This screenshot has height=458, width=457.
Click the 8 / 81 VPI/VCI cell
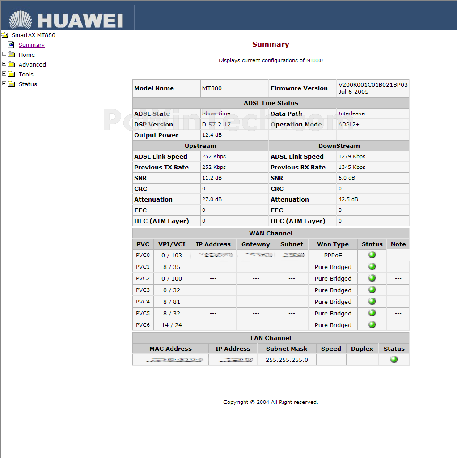[x=172, y=302]
